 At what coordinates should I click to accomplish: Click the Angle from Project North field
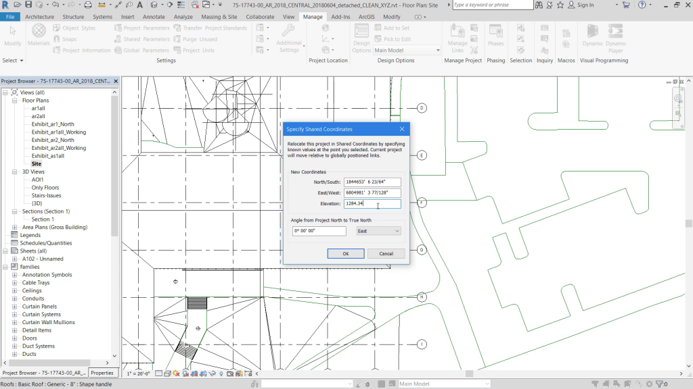click(x=319, y=231)
